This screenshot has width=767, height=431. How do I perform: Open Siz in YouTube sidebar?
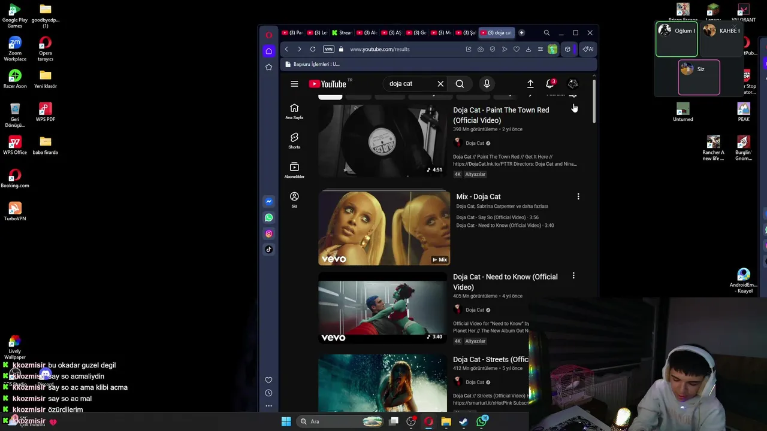coord(294,199)
